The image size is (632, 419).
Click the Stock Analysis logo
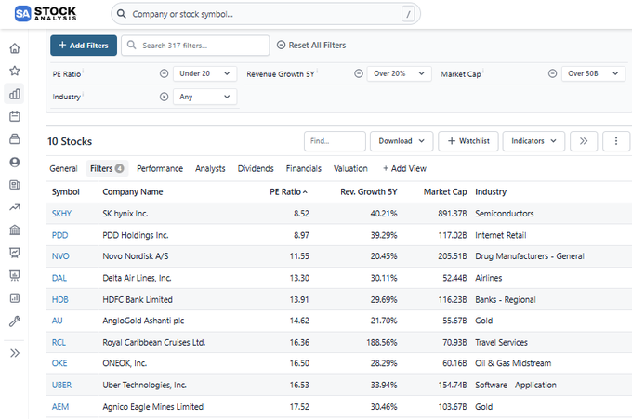(46, 13)
